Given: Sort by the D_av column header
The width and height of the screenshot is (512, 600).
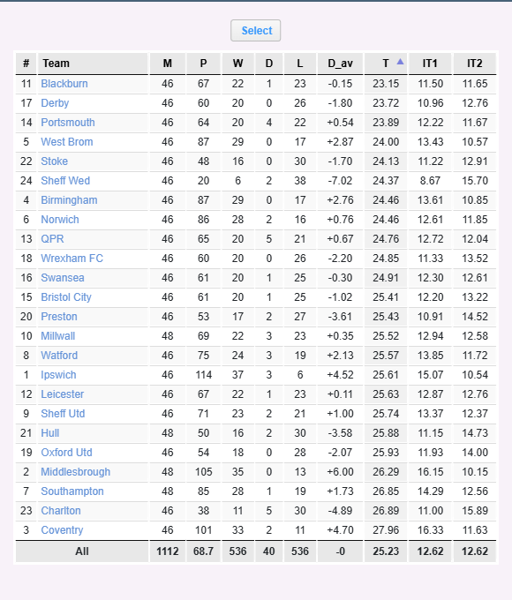Looking at the screenshot, I should [x=340, y=64].
